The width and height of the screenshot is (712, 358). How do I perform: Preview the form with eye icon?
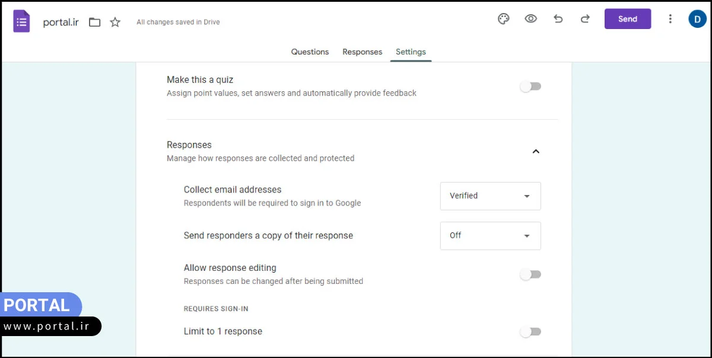click(x=530, y=19)
